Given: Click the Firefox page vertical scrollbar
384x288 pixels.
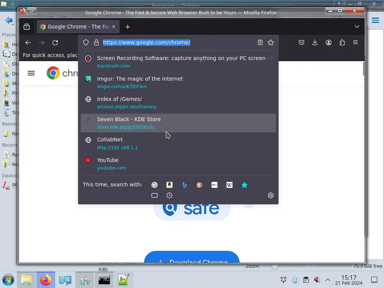Looking at the screenshot, I should (364, 69).
